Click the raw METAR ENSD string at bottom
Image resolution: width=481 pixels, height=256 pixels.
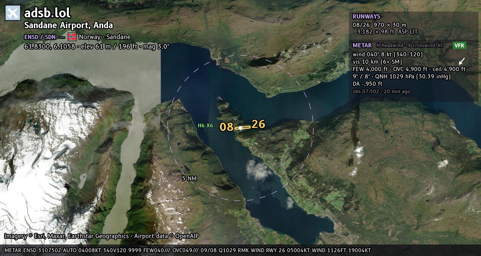(x=188, y=250)
